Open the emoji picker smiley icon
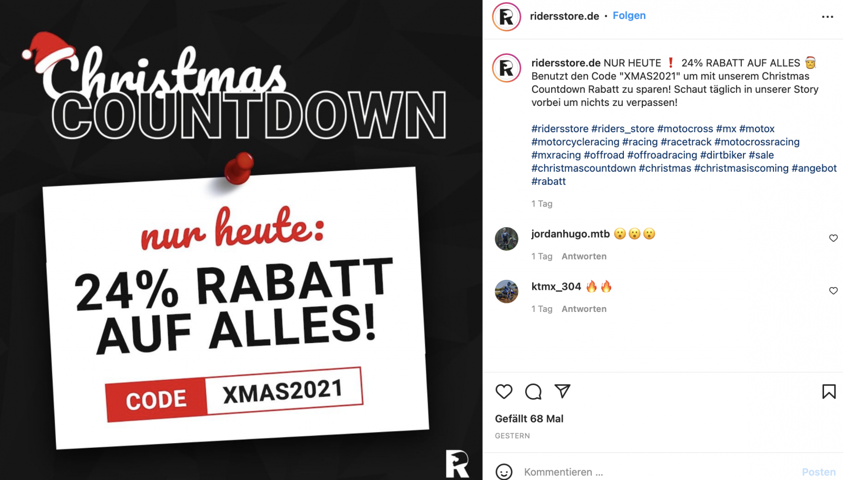The height and width of the screenshot is (480, 843). click(504, 472)
